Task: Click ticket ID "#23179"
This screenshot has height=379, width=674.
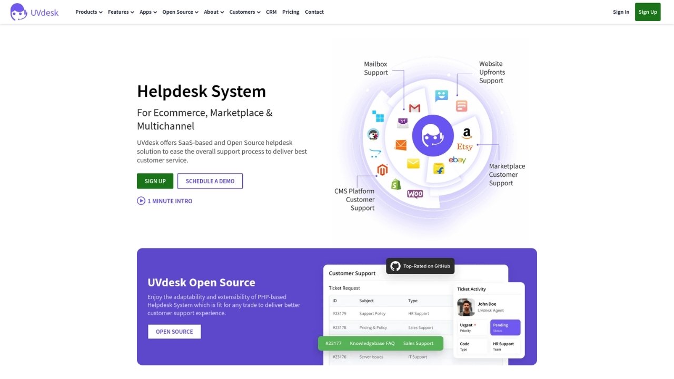Action: click(x=340, y=313)
